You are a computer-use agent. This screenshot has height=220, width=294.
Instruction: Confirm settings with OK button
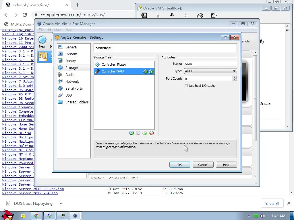tap(180, 165)
